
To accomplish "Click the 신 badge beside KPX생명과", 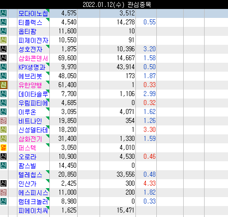I will [x=3, y=67].
